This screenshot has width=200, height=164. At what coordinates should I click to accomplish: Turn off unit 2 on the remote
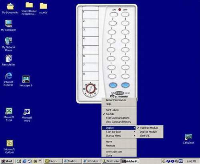click(125, 23)
